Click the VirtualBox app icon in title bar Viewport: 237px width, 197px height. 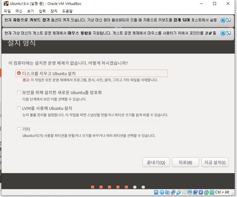point(6,3)
